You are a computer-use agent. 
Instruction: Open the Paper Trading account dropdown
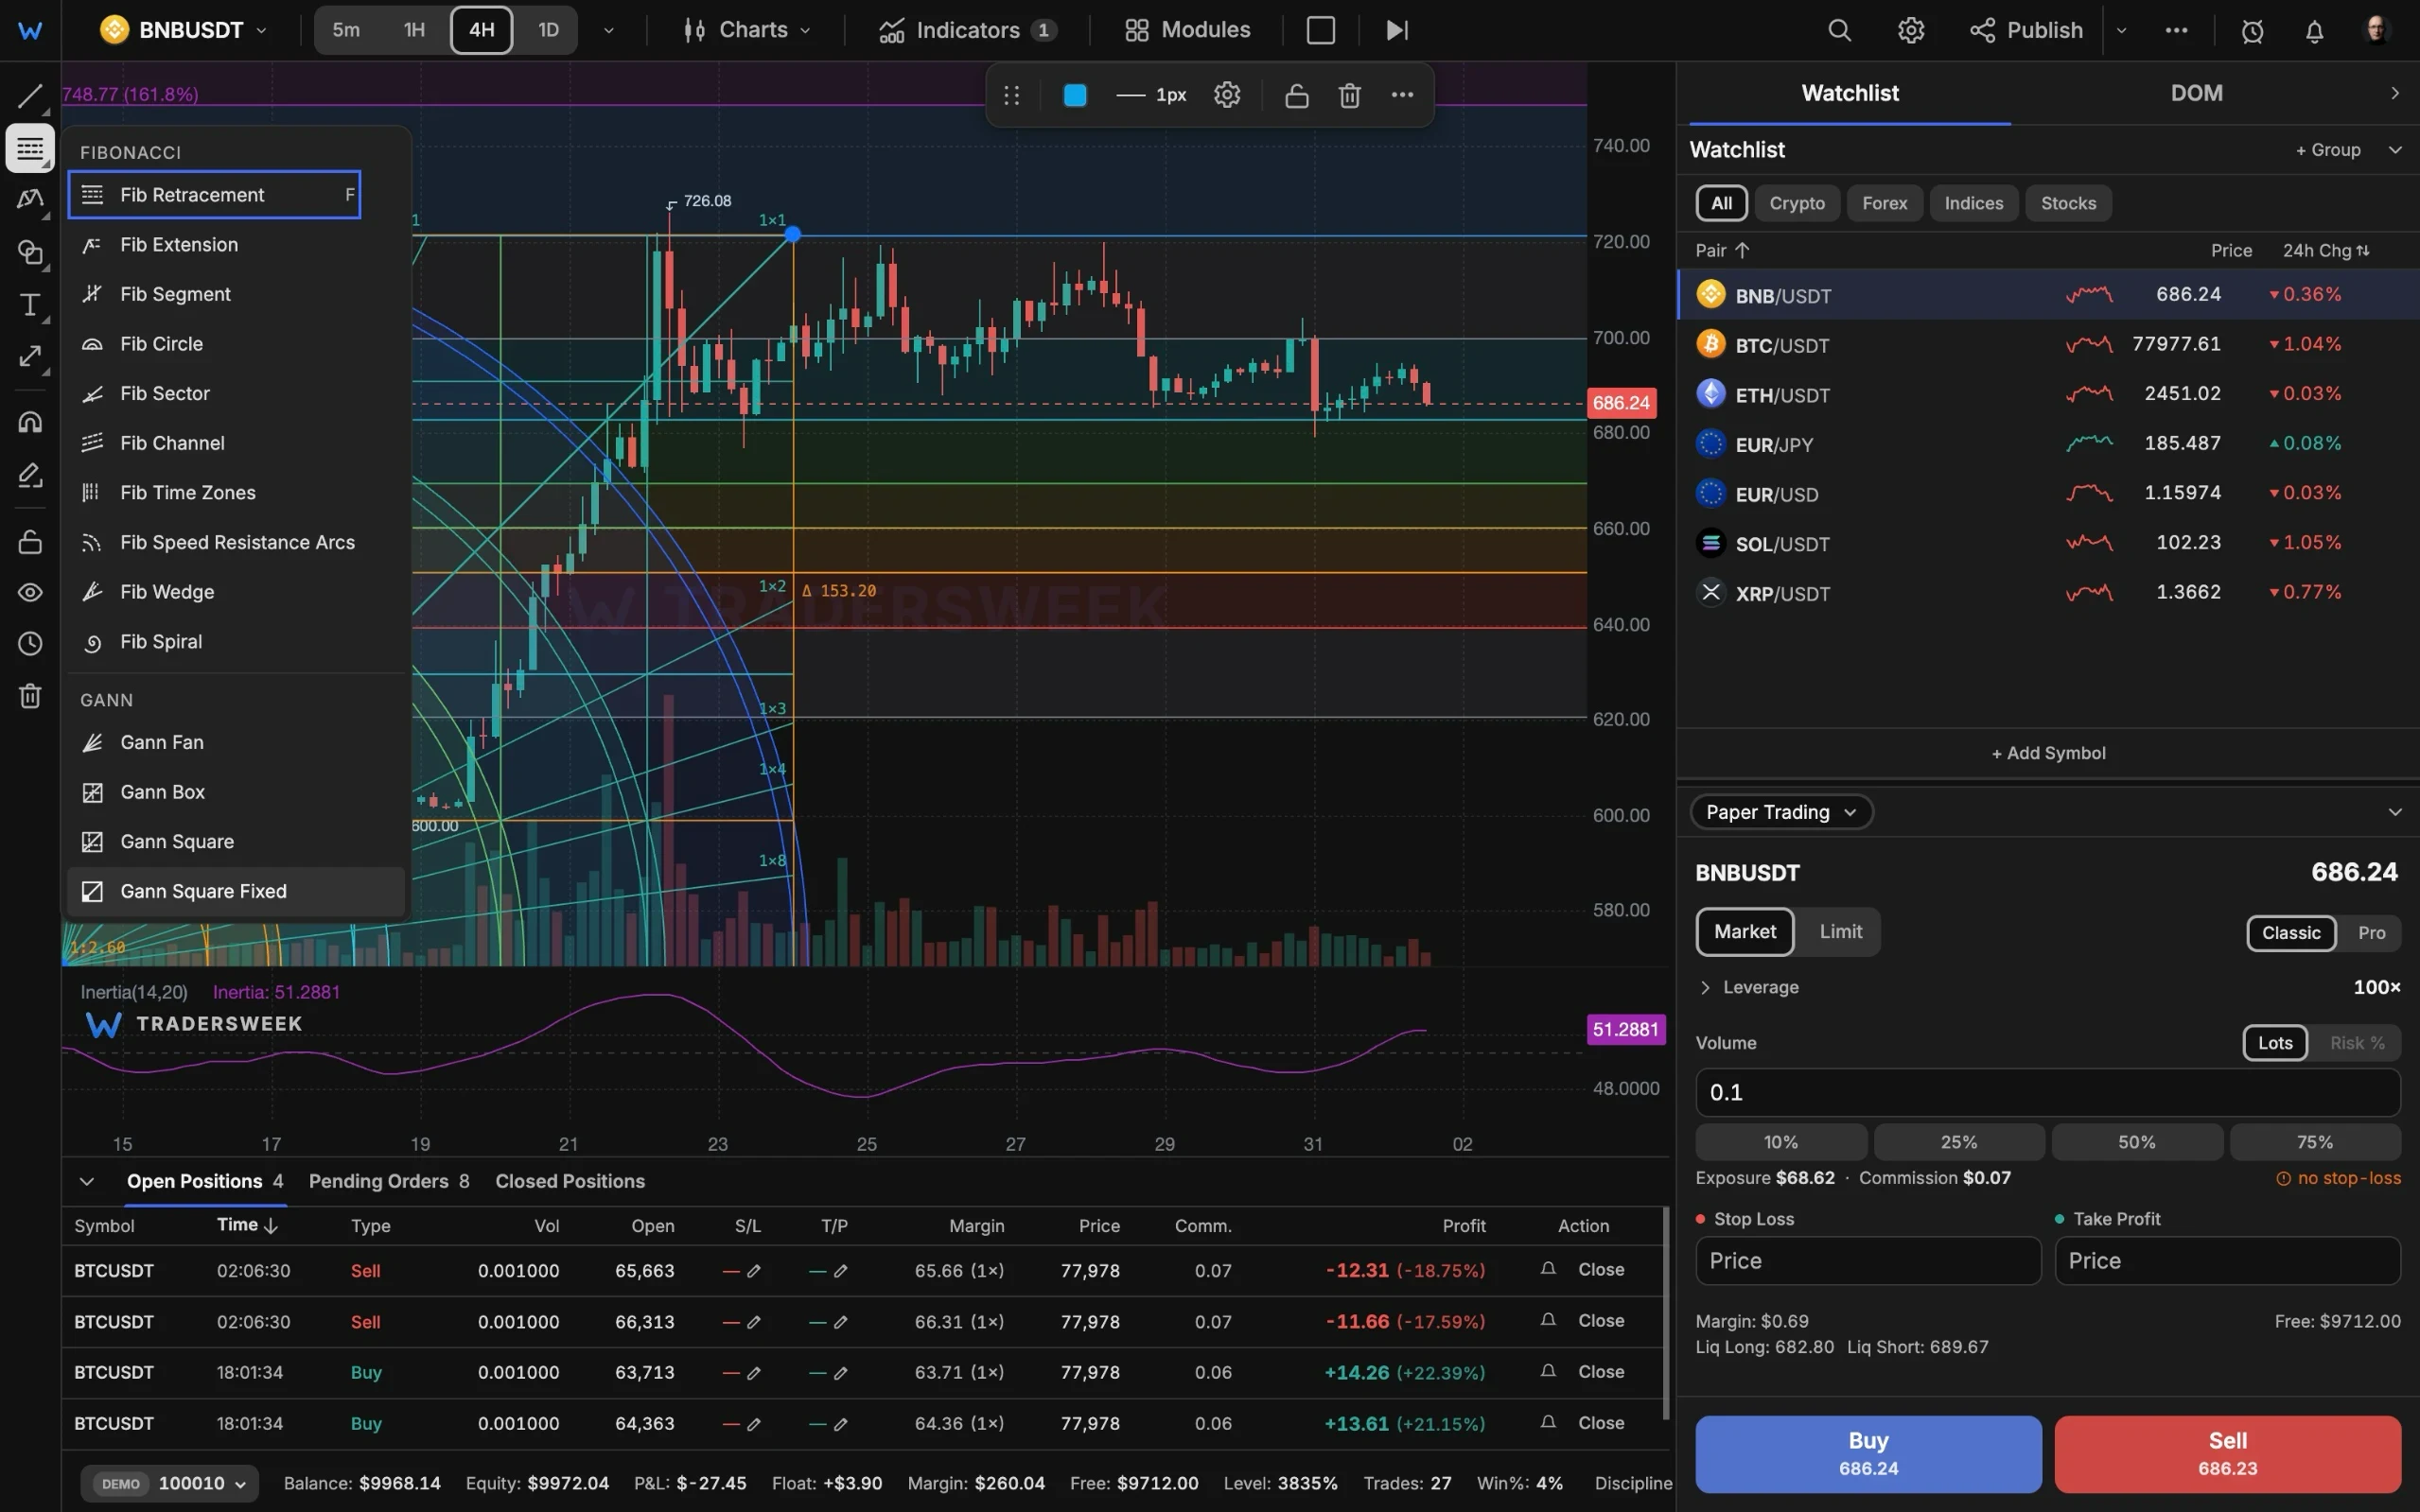1780,812
